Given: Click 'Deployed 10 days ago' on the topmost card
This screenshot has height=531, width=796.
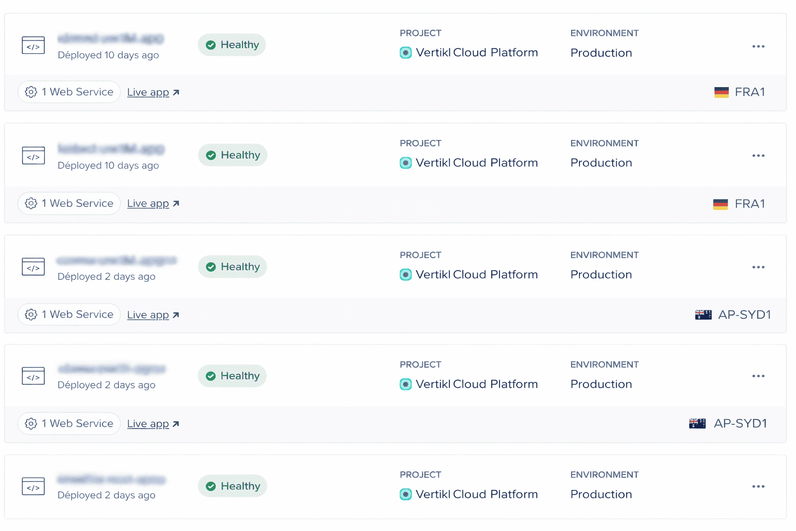Looking at the screenshot, I should click(108, 55).
